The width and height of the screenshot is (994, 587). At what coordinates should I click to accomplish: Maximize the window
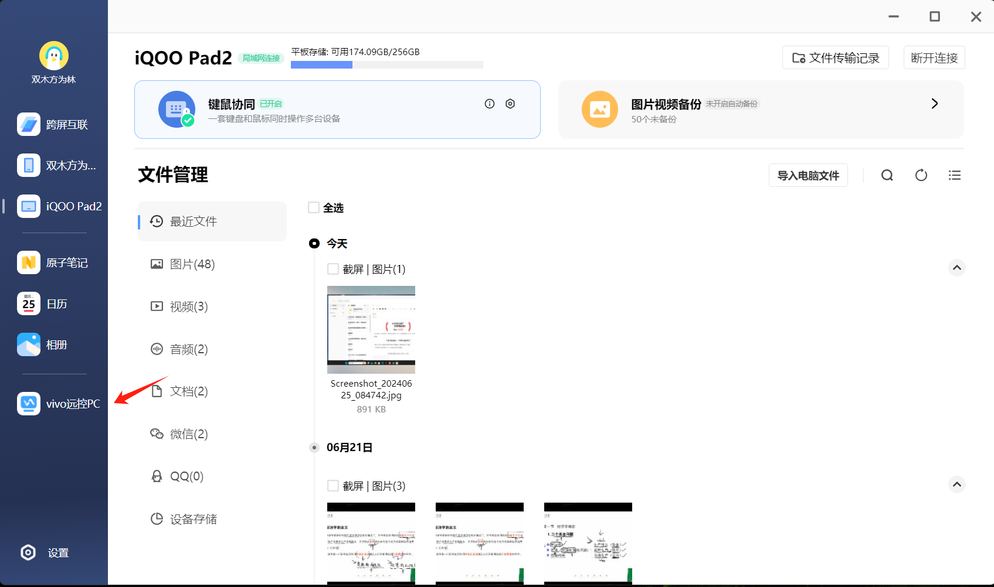pos(935,16)
